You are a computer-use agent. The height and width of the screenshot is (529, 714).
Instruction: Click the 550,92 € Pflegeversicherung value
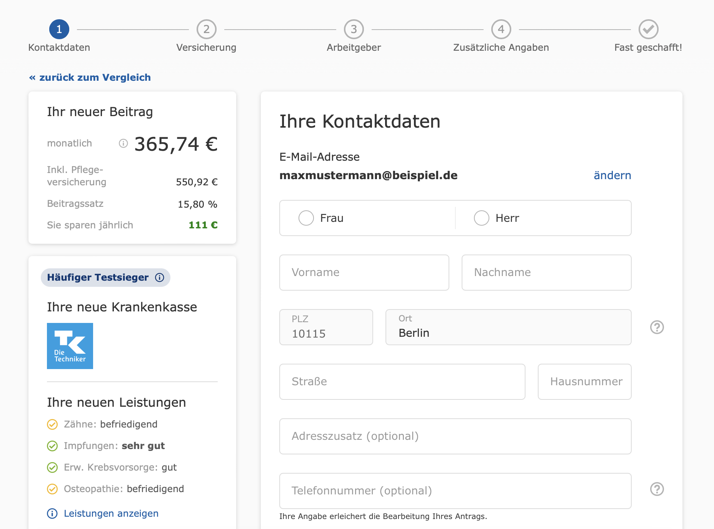pos(197,182)
